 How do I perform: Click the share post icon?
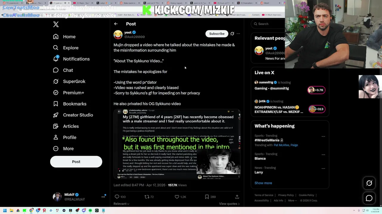237,197
